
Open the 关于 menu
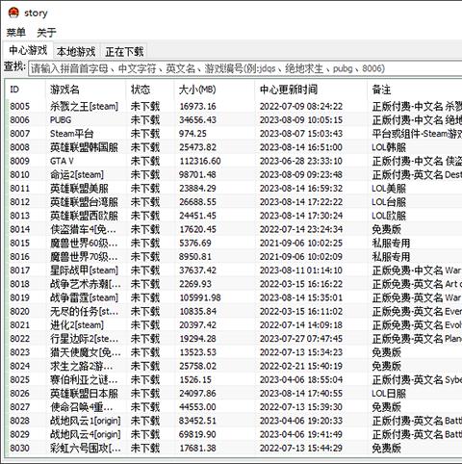coord(46,33)
